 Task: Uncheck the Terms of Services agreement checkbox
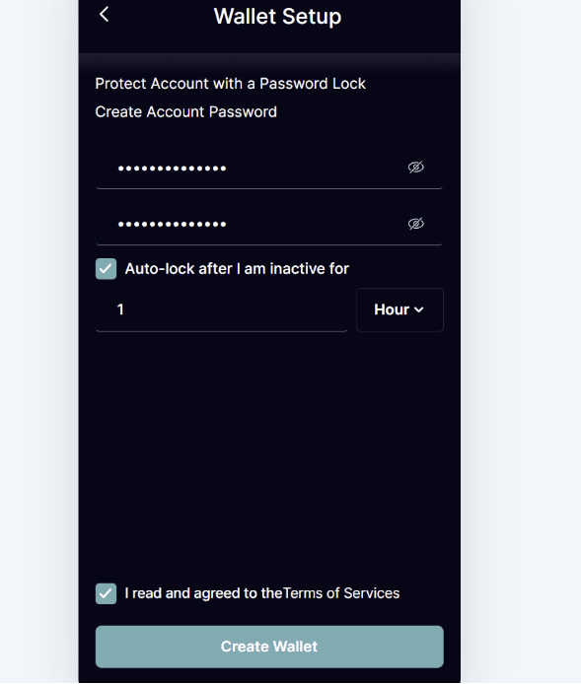point(107,593)
